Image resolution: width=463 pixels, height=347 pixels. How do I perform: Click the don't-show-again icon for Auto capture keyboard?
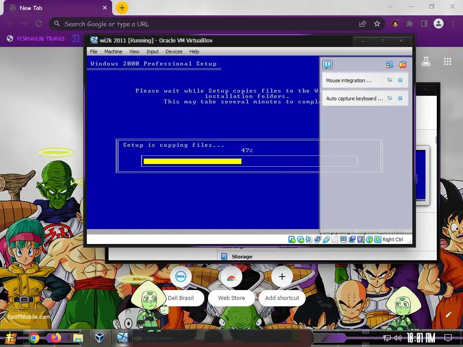(390, 98)
